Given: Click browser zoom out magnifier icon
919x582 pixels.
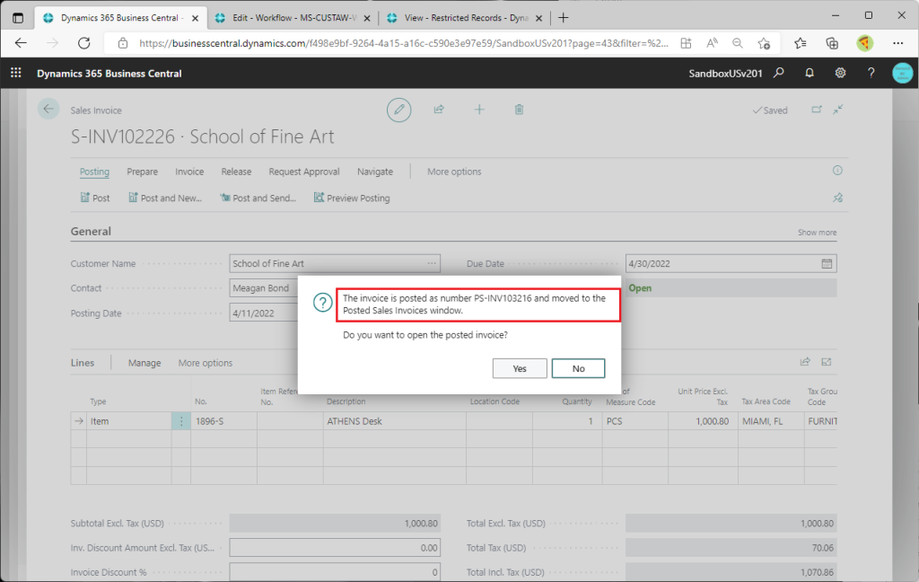Looking at the screenshot, I should (x=738, y=43).
